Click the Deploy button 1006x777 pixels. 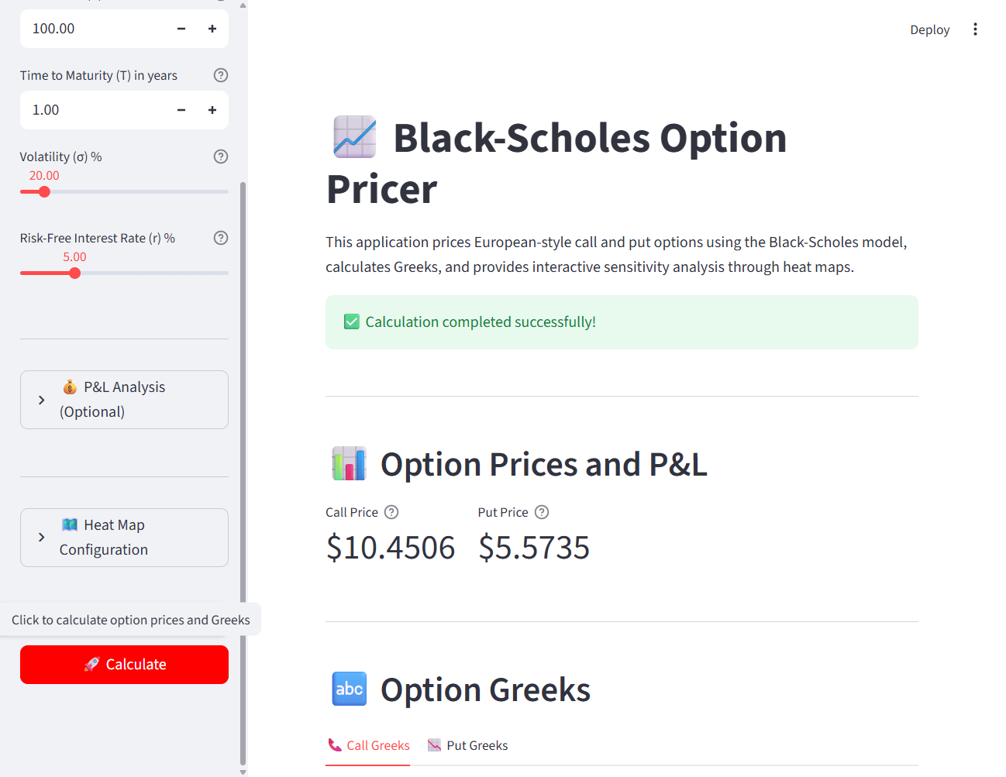click(929, 29)
